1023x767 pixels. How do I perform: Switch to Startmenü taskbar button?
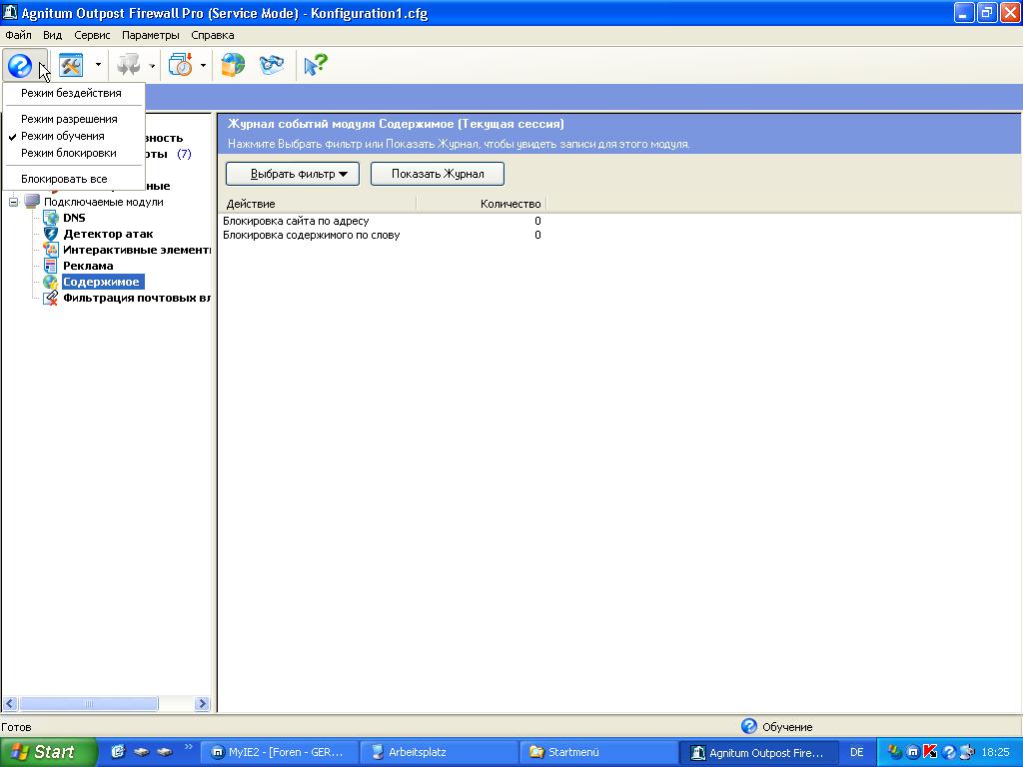pyautogui.click(x=599, y=752)
